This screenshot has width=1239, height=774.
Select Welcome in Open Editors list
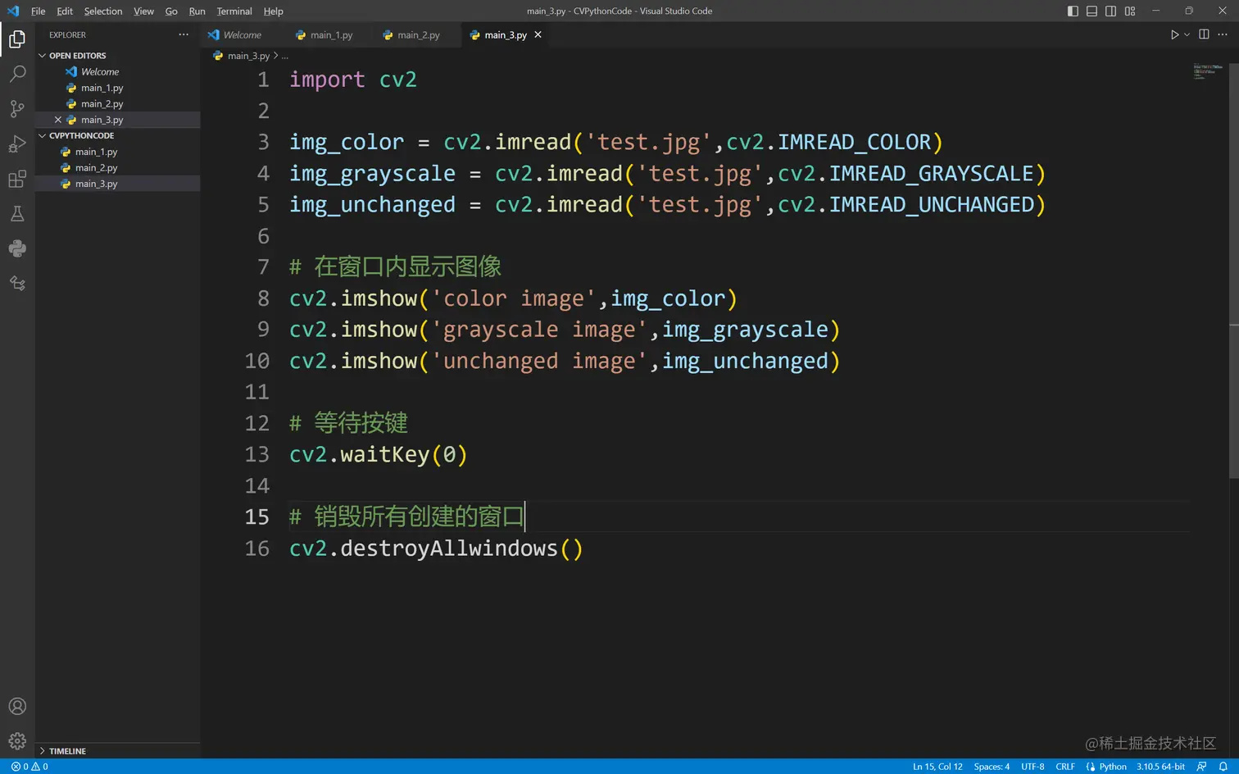point(100,72)
